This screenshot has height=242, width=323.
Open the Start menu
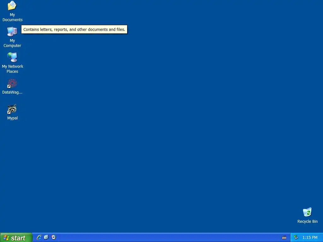click(16, 238)
